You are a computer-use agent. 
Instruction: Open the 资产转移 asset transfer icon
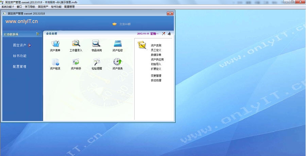click(x=76, y=62)
